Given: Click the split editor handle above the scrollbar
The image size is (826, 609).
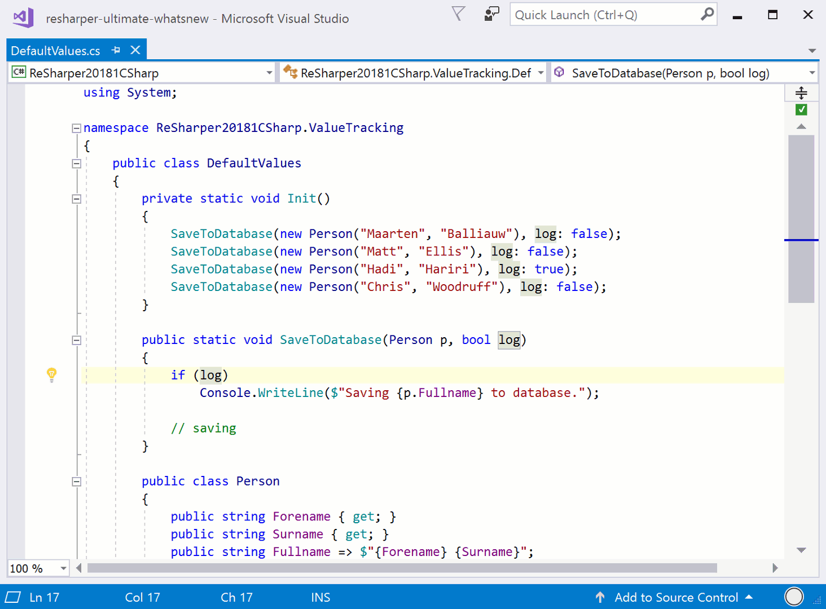Looking at the screenshot, I should pos(801,92).
